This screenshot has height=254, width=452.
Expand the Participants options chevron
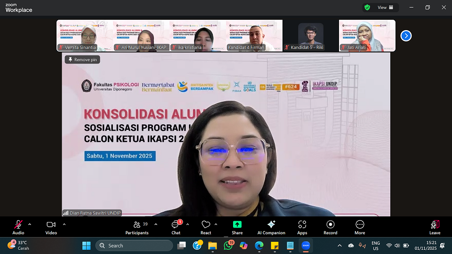coord(156,224)
